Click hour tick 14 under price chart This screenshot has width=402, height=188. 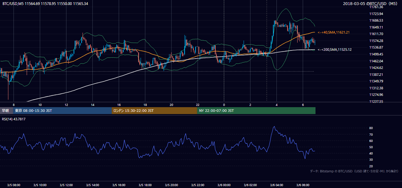(92, 105)
